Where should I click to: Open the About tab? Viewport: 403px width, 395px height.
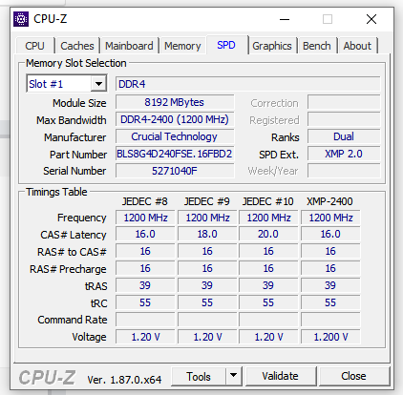point(357,46)
